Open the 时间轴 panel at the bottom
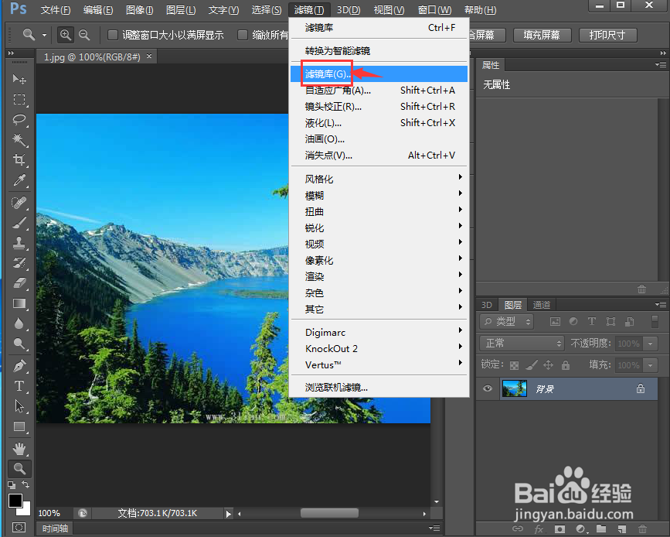 tap(54, 528)
